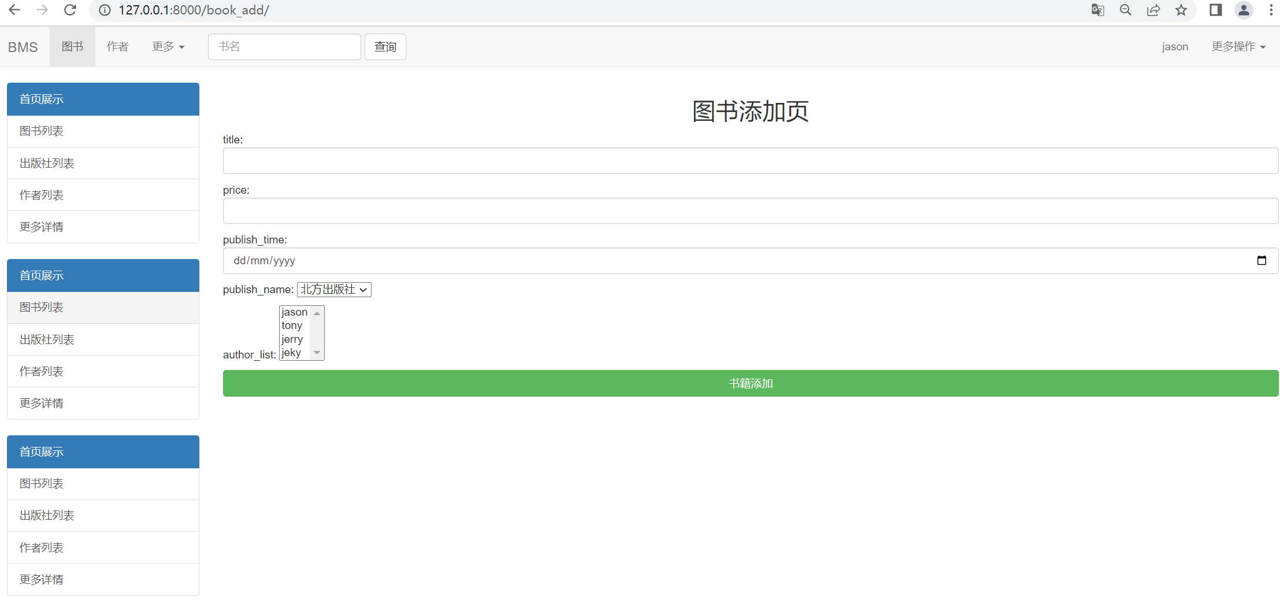Image resolution: width=1280 pixels, height=603 pixels.
Task: Focus the publish_time date field
Action: click(x=751, y=261)
